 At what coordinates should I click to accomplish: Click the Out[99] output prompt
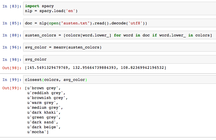click(12, 88)
